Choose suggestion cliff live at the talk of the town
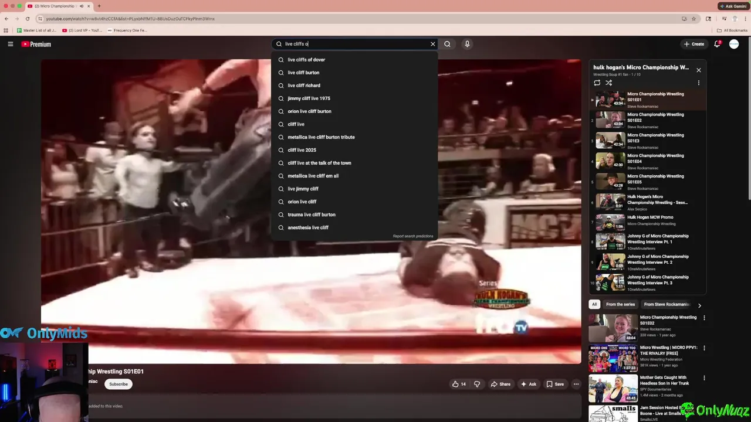 [354, 163]
